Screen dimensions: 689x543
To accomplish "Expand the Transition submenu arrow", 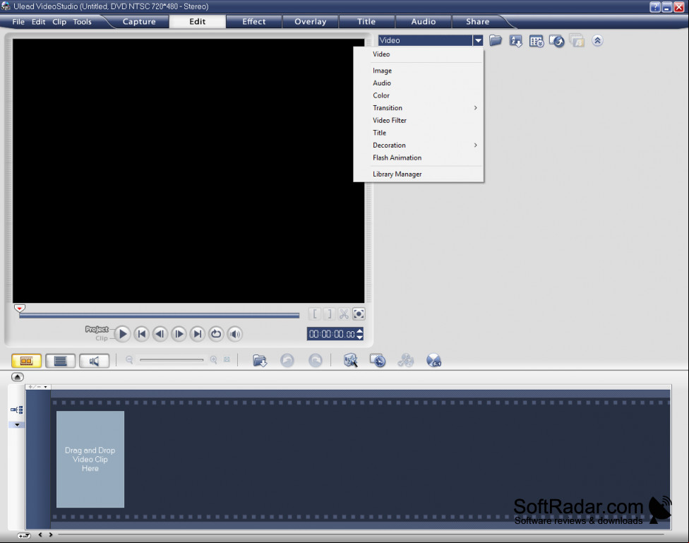I will [x=475, y=108].
